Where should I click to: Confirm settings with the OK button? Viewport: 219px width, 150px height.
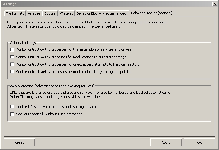click(x=199, y=142)
